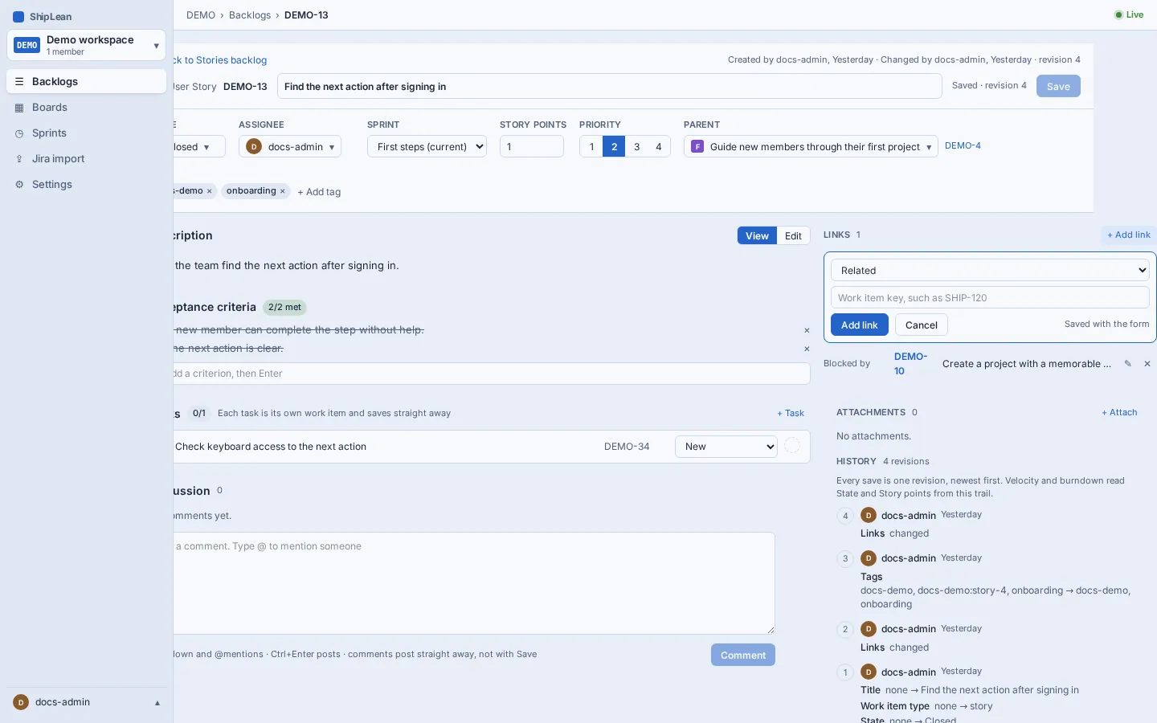Click the docs-admin avatar in Assignee field
Screen dimensions: 1157x723
click(x=254, y=147)
